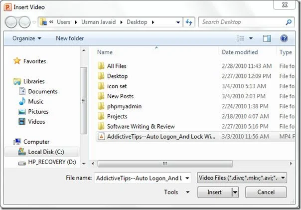Image resolution: width=301 pixels, height=210 pixels.
Task: Click the HP_RECOVERY drive icon
Action: [22, 163]
